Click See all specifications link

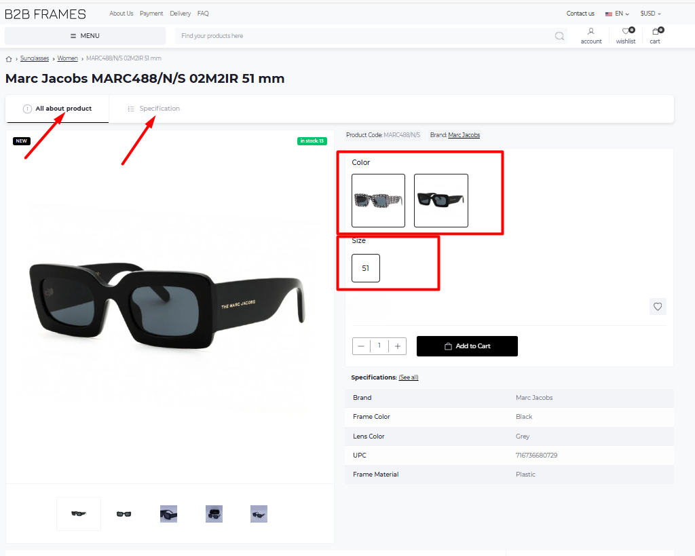408,377
